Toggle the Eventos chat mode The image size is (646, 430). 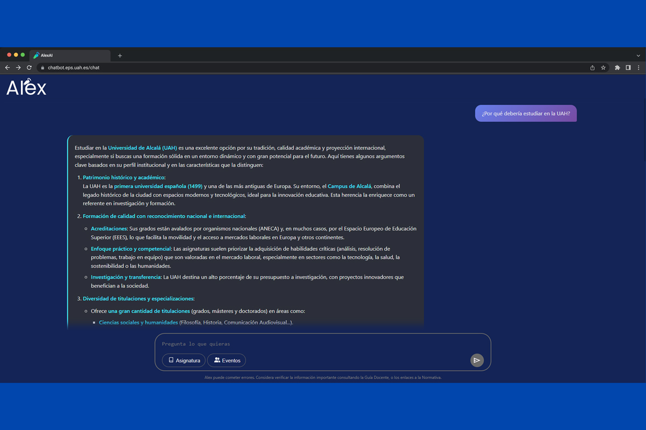(227, 360)
